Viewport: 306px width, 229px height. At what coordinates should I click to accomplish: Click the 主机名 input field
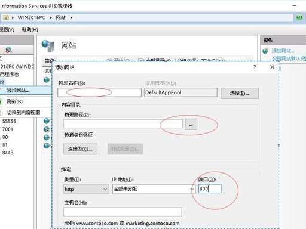coord(123,212)
